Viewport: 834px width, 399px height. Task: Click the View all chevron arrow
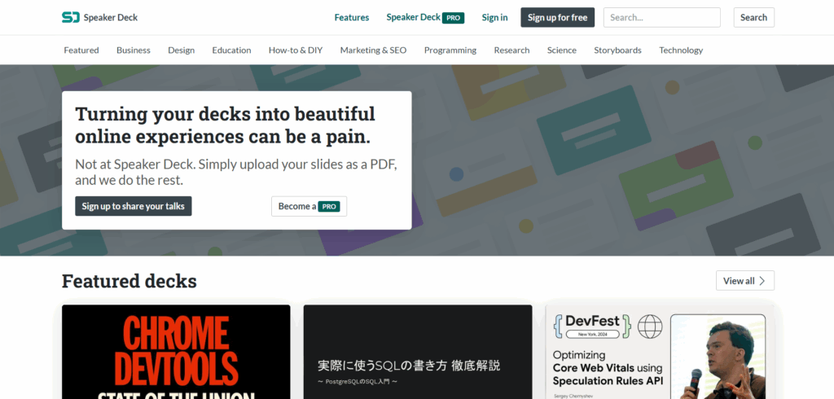coord(762,281)
